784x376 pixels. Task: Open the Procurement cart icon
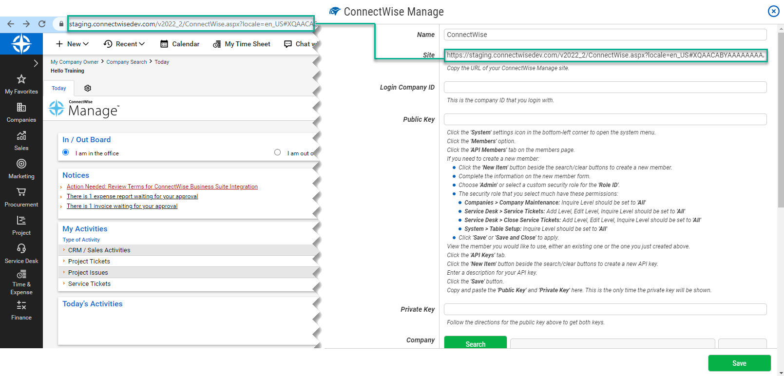tap(21, 192)
